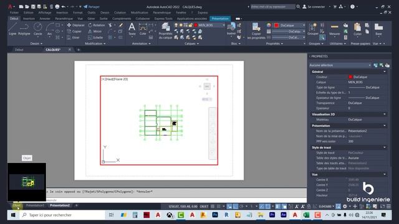
Task: Collapse the Visualisation 3D section
Action: point(384,114)
